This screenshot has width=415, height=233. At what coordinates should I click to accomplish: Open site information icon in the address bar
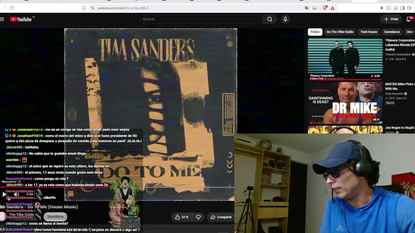[x=93, y=8]
